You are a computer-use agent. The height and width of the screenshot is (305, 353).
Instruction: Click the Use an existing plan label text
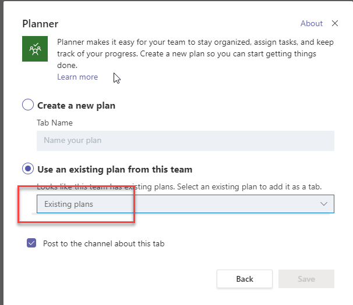pos(115,170)
